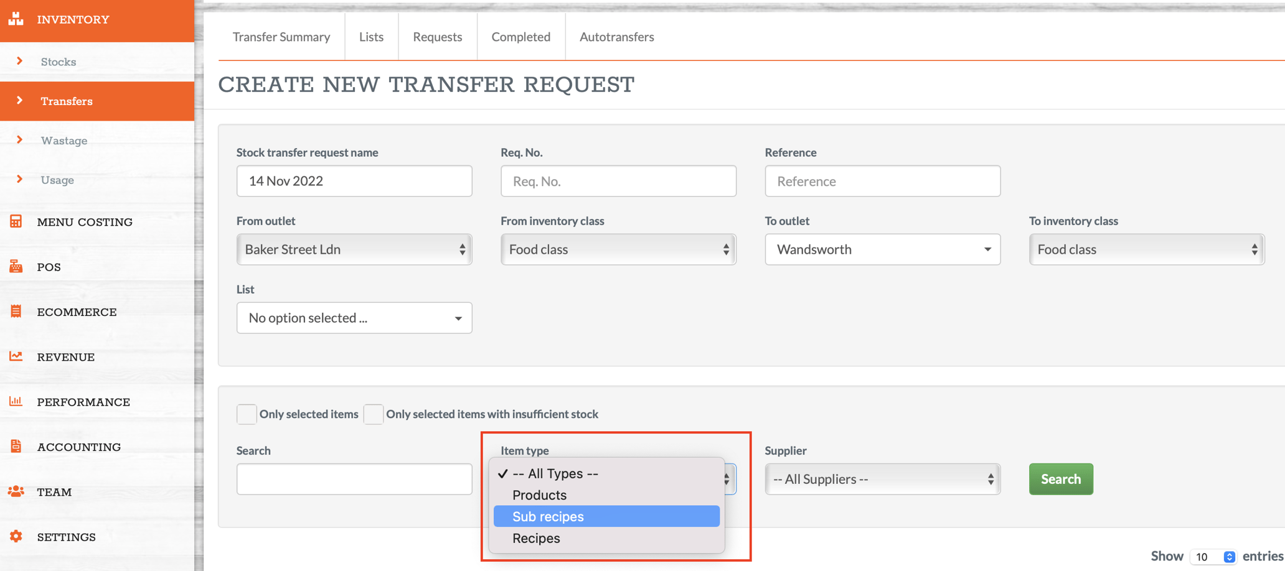Select the Team people icon
Image resolution: width=1285 pixels, height=571 pixels.
(x=16, y=491)
